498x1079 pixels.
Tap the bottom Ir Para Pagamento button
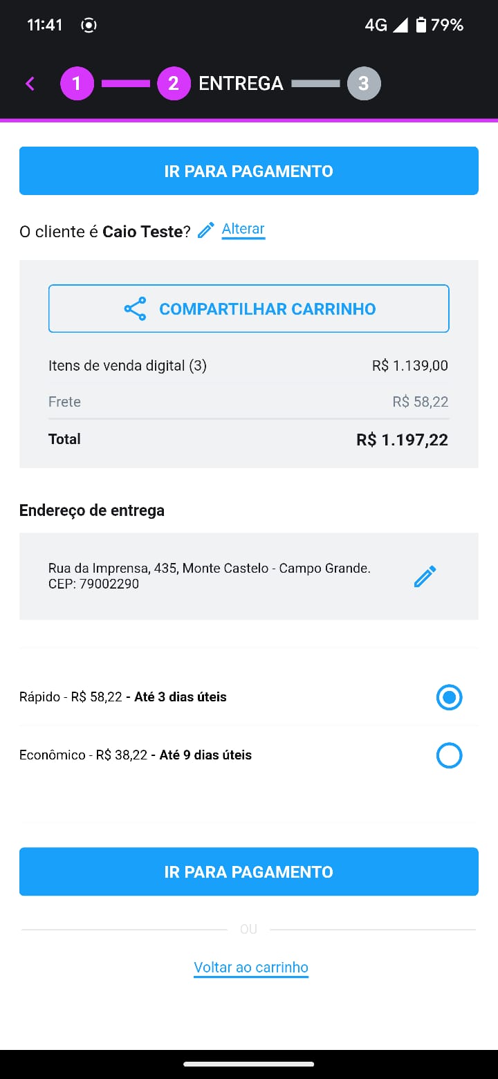(249, 871)
